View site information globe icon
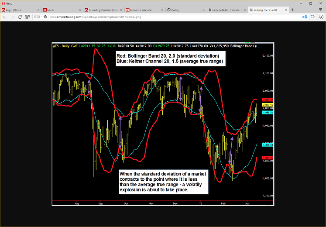Screen dimensions: 326x227 pyautogui.click(x=45, y=17)
